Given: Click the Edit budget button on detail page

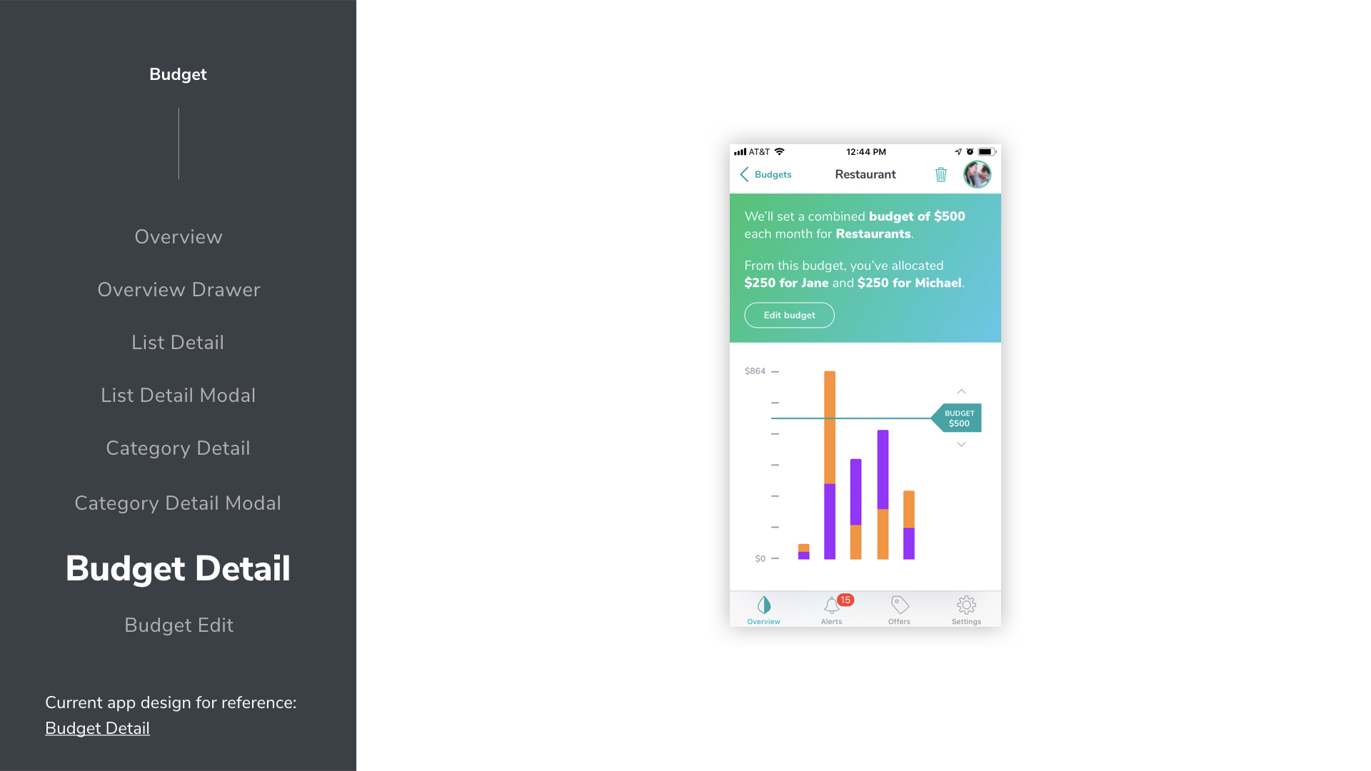Looking at the screenshot, I should (x=789, y=314).
